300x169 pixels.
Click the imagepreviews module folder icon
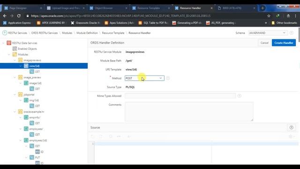click(20, 60)
